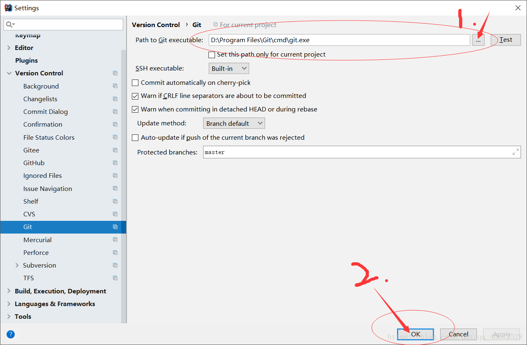Image resolution: width=527 pixels, height=345 pixels.
Task: Select the Perforce settings item
Action: [36, 252]
